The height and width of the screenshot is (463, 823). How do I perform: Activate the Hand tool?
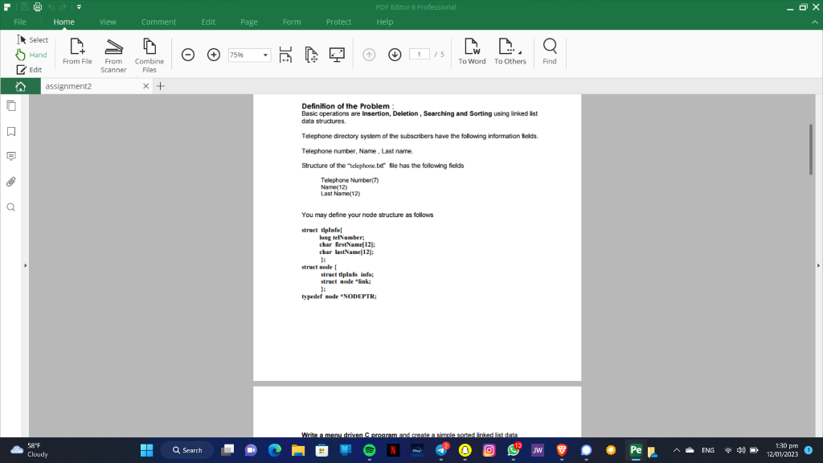pyautogui.click(x=31, y=55)
